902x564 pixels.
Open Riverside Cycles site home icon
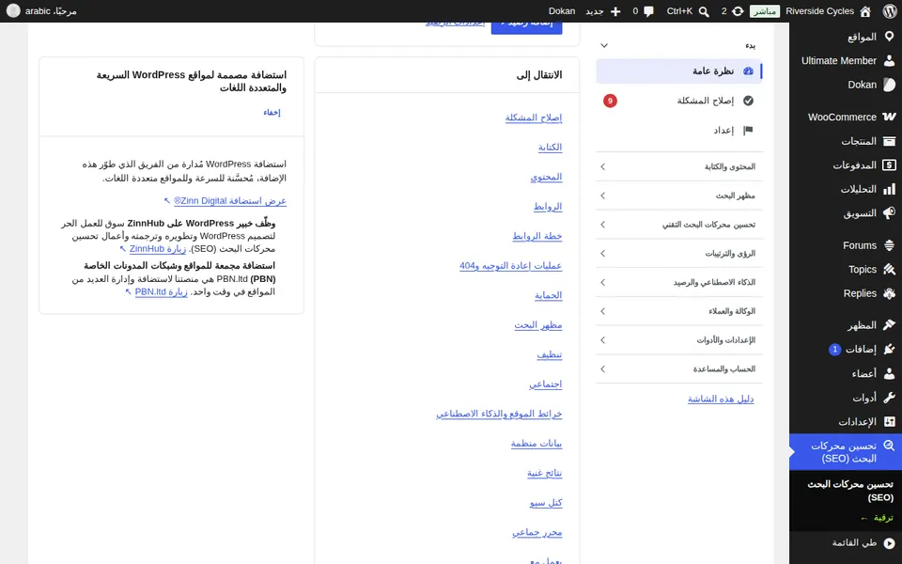[865, 11]
